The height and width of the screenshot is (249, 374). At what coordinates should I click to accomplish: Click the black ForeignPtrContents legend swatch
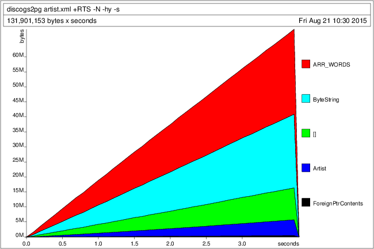point(306,203)
